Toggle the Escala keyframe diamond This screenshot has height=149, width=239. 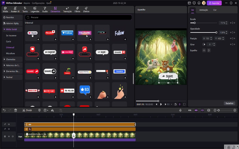232,23
